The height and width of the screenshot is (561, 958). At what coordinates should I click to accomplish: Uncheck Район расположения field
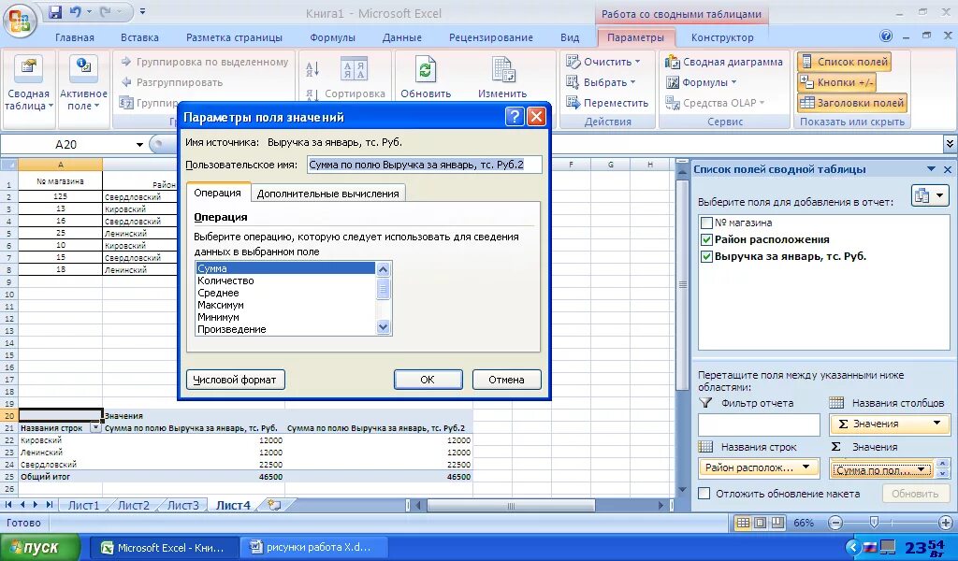point(707,240)
